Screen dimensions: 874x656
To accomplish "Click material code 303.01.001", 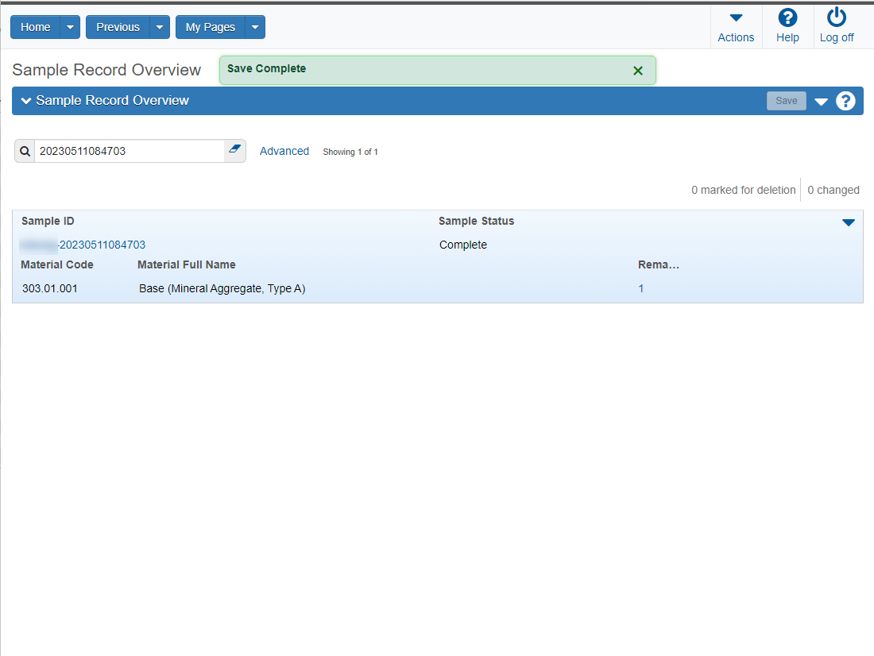I will (49, 289).
